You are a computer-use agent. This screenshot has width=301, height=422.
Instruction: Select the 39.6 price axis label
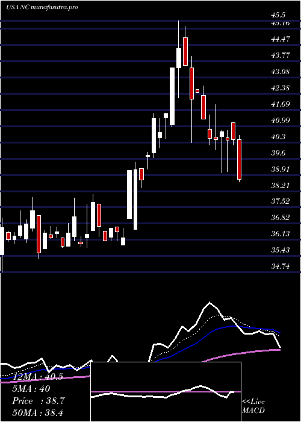click(x=279, y=153)
